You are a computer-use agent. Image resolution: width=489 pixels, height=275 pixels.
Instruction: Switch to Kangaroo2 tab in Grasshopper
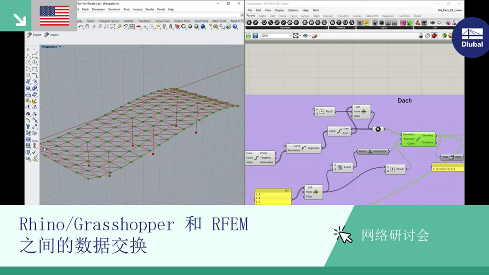click(388, 16)
